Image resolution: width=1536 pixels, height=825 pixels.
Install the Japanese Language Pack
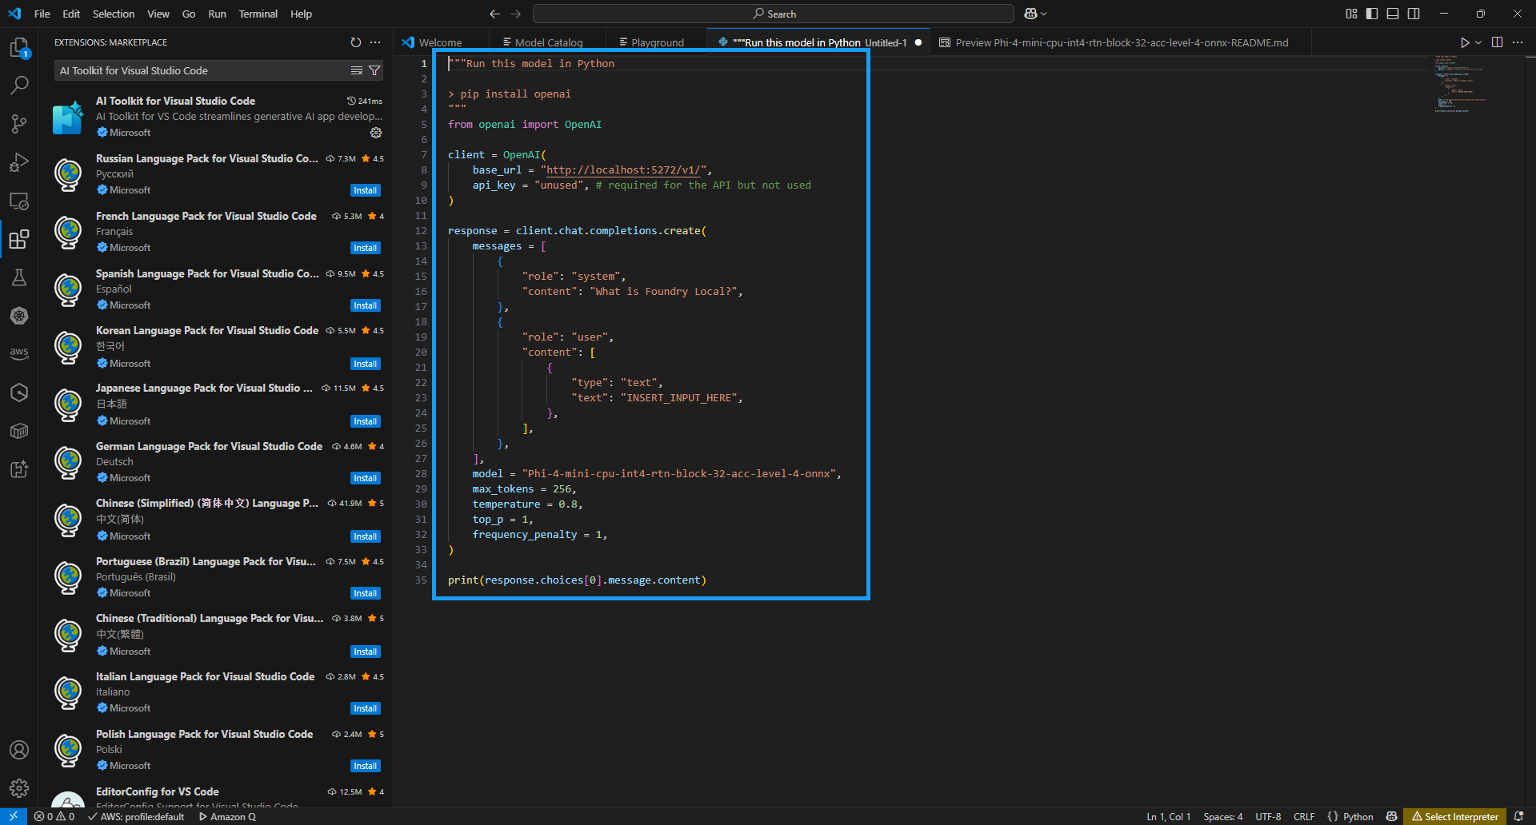[x=366, y=421]
